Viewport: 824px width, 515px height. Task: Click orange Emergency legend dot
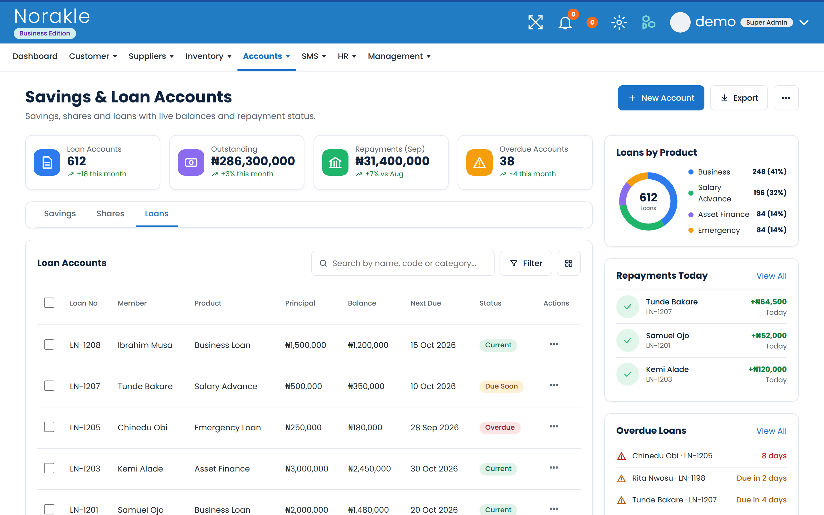coord(690,230)
